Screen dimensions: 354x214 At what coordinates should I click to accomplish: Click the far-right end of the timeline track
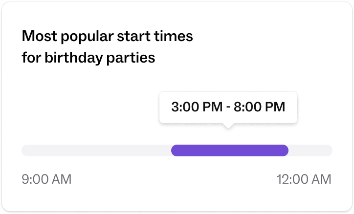(329, 150)
